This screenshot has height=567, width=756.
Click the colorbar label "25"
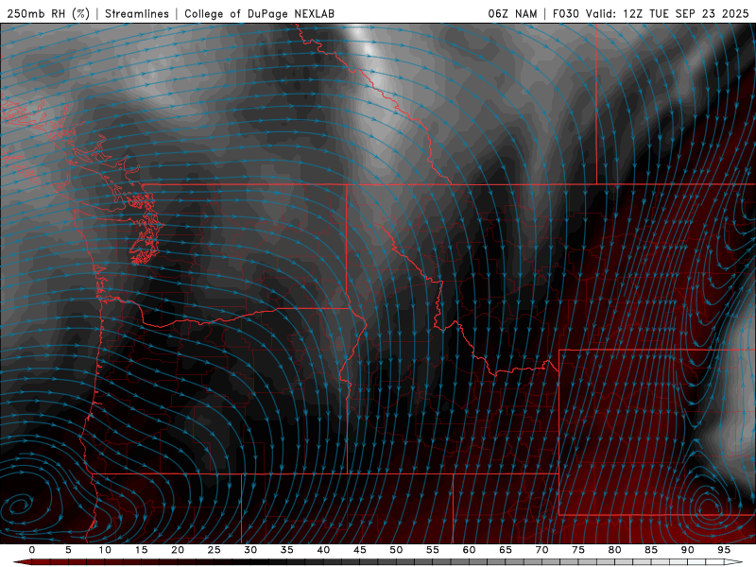tap(215, 550)
